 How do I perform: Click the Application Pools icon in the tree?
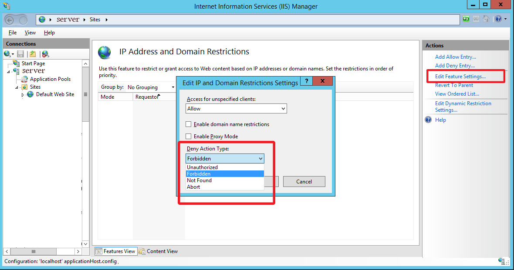coord(24,79)
